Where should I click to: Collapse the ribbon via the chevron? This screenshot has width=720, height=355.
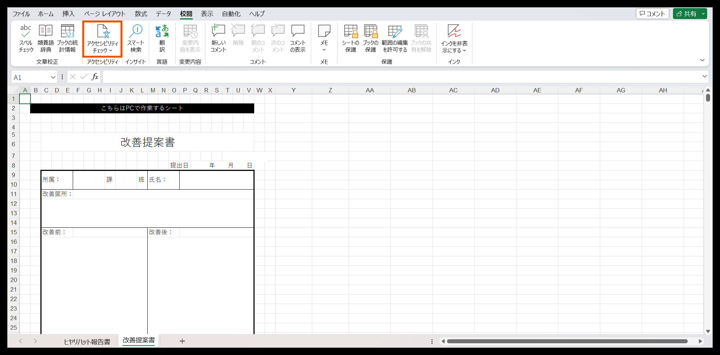[702, 60]
